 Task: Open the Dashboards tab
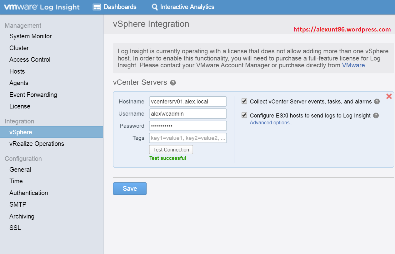point(120,7)
